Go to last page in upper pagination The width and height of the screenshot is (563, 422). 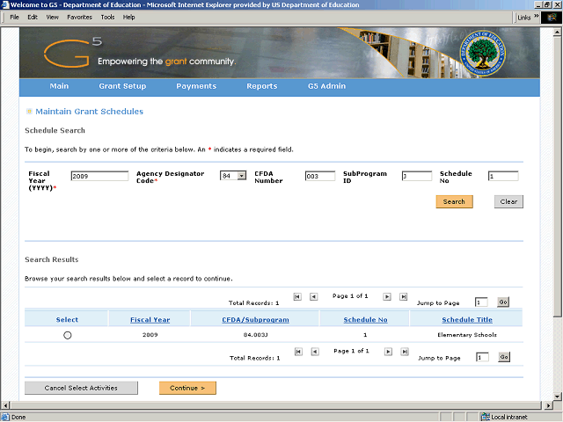[404, 297]
